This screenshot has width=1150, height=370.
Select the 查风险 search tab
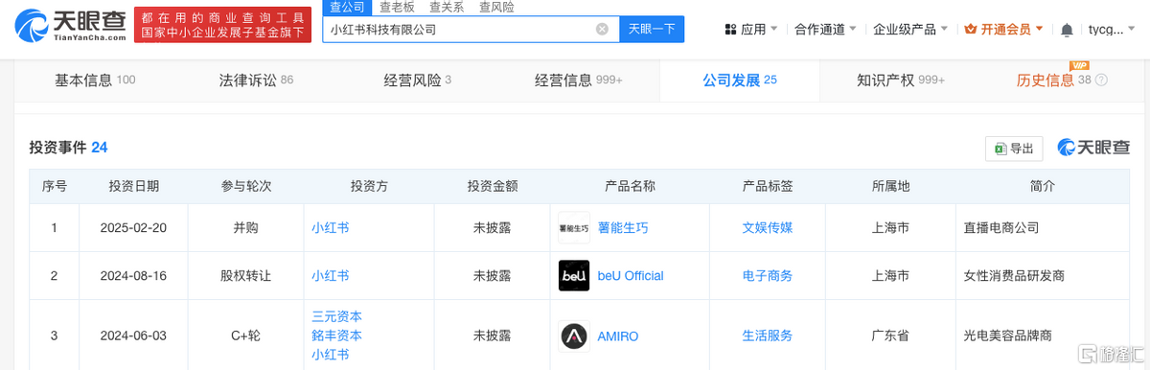click(496, 7)
